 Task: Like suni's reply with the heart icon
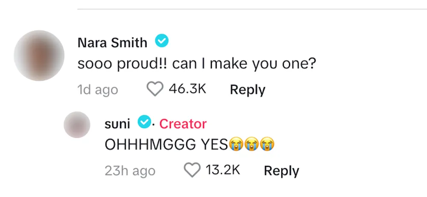pos(192,170)
